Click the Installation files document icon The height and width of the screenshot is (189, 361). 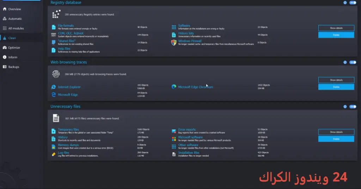(x=174, y=154)
